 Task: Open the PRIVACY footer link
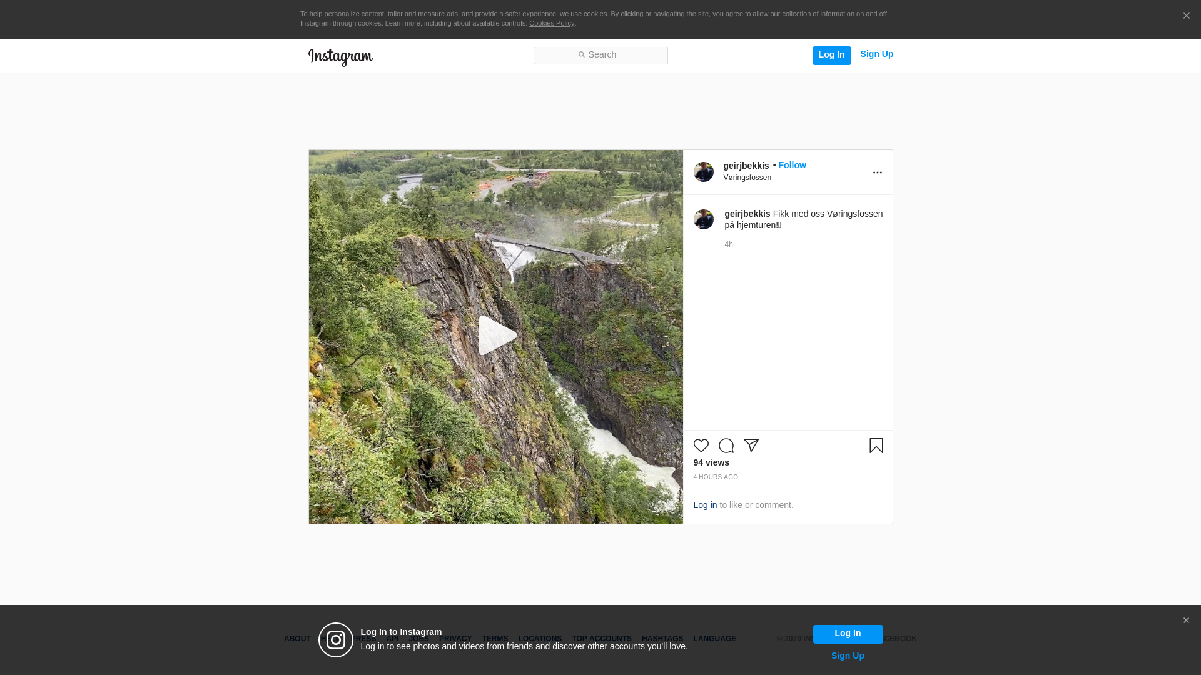point(455,639)
